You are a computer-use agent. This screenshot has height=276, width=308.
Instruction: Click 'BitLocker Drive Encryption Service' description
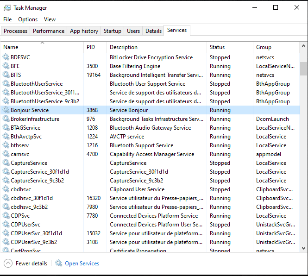[x=151, y=57]
